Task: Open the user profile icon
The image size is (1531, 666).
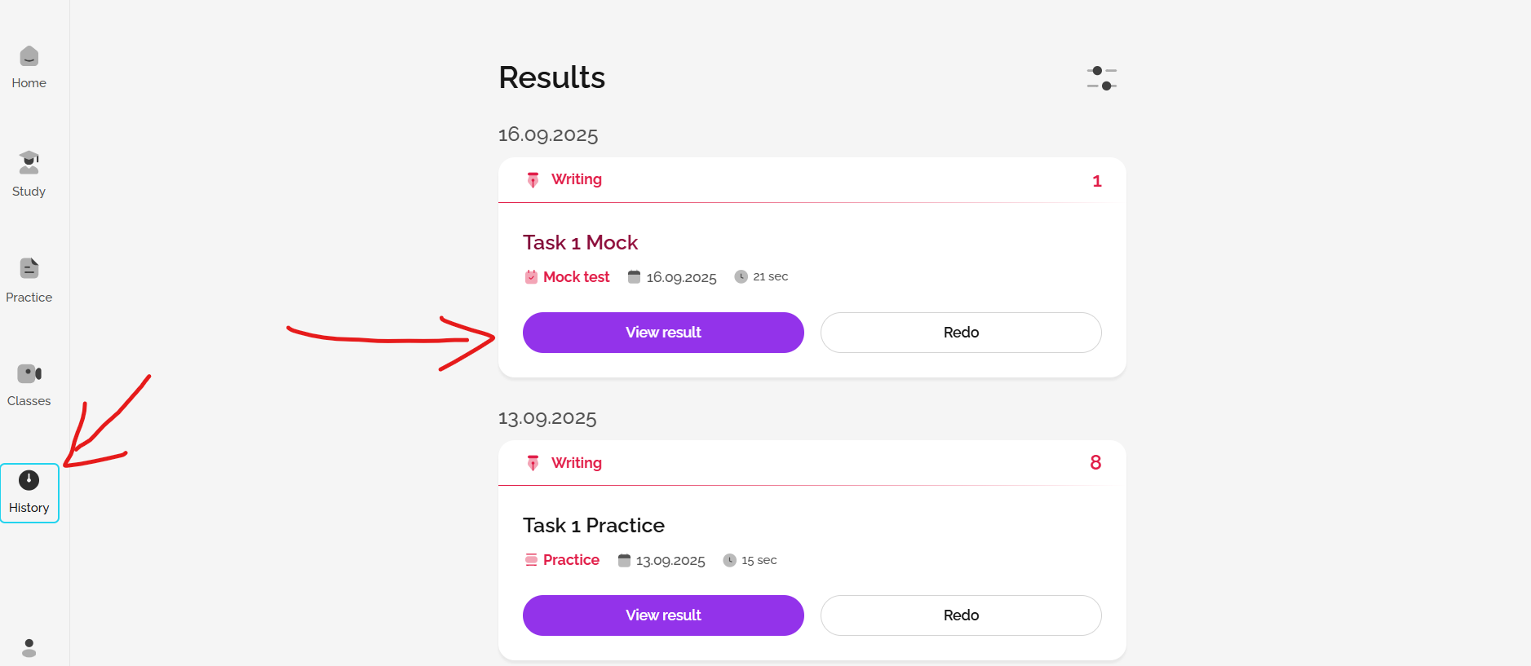Action: click(29, 648)
